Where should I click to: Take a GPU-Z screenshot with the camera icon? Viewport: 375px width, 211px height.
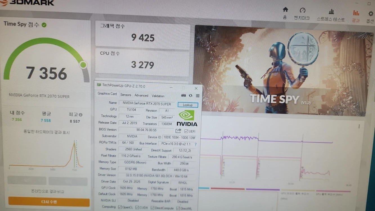183,96
